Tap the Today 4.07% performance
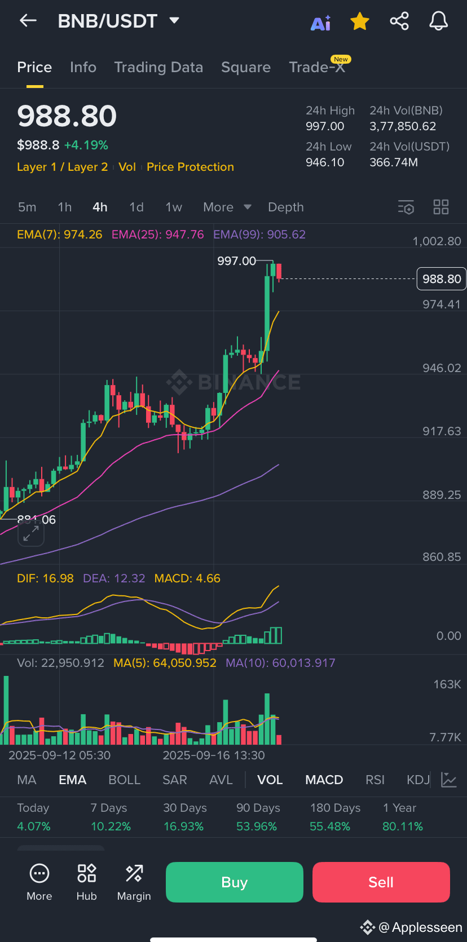Image resolution: width=467 pixels, height=942 pixels. pyautogui.click(x=34, y=817)
